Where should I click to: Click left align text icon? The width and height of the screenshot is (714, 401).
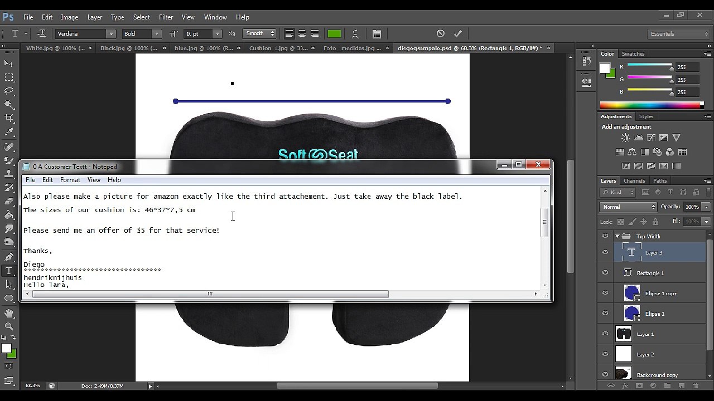coord(289,34)
